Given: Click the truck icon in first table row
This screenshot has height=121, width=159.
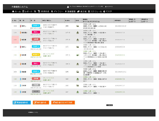Looking at the screenshot, I should coord(78,26).
